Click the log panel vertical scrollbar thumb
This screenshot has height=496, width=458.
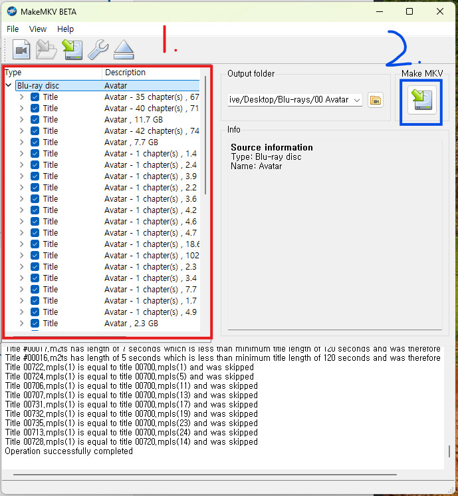(449, 451)
